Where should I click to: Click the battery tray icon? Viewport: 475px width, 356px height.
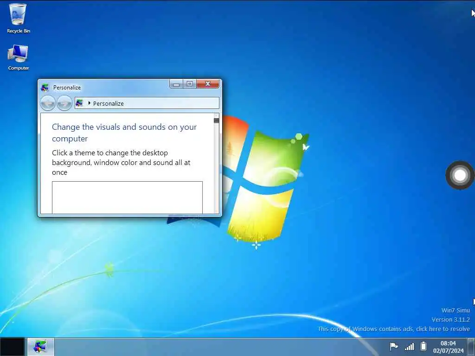pyautogui.click(x=424, y=346)
